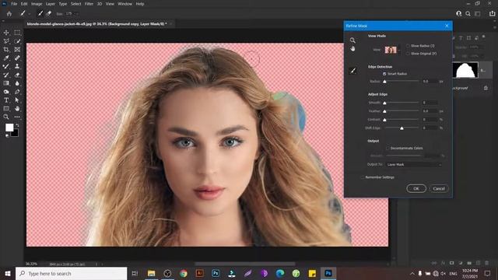Viewport: 498px width, 280px height.
Task: Select the Frame tool
Action: coord(17,50)
